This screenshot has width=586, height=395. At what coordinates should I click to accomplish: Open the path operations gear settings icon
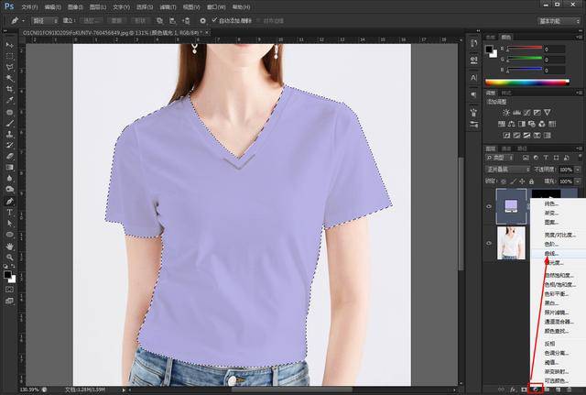click(201, 18)
